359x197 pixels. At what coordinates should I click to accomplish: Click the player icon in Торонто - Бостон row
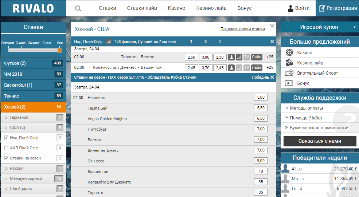click(x=231, y=57)
